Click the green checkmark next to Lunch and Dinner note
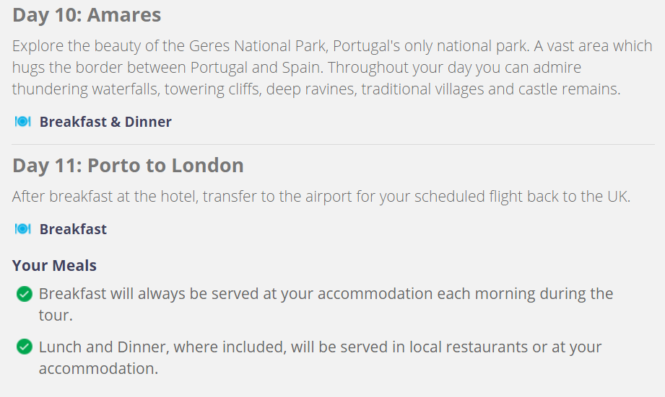The image size is (665, 397). pyautogui.click(x=24, y=347)
